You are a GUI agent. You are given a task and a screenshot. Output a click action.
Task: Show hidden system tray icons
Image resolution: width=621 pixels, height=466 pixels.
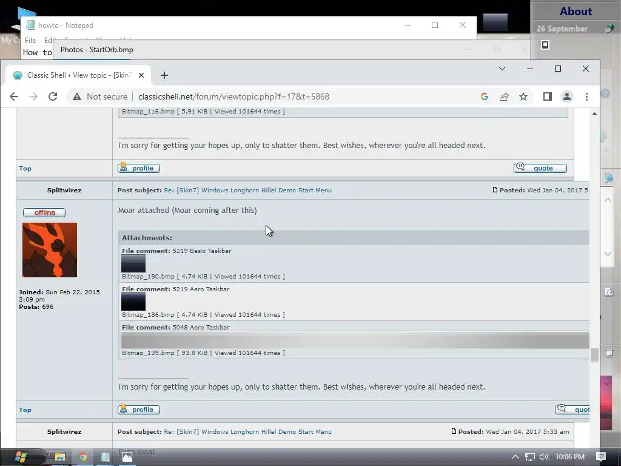tap(515, 457)
